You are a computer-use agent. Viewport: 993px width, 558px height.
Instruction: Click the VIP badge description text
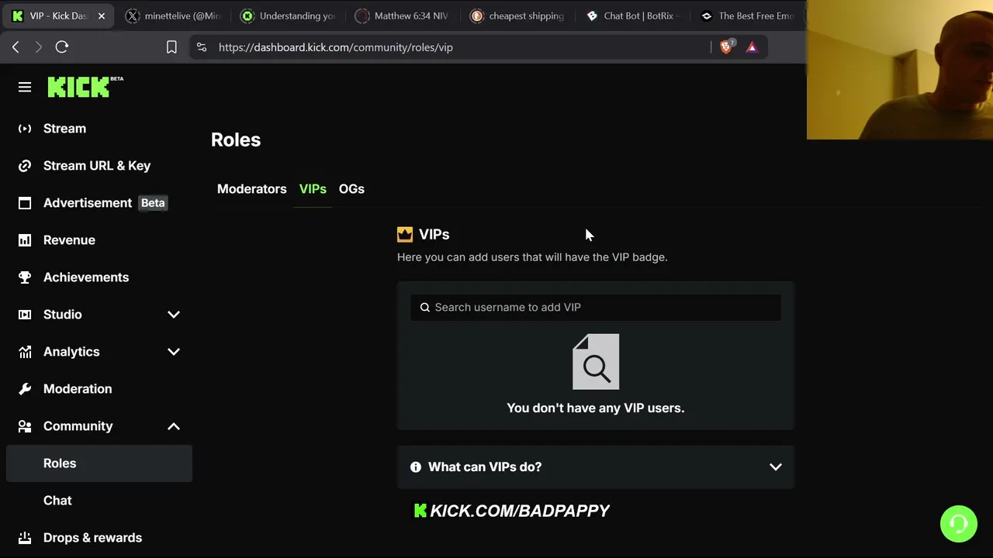click(x=532, y=257)
